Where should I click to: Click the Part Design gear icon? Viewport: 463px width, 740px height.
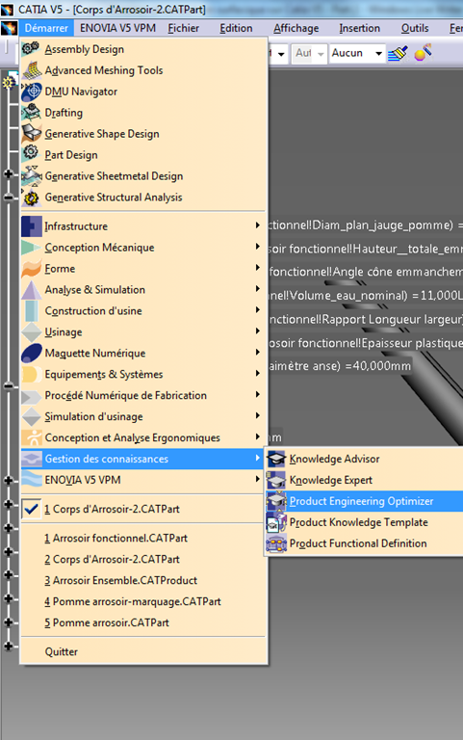[x=31, y=154]
